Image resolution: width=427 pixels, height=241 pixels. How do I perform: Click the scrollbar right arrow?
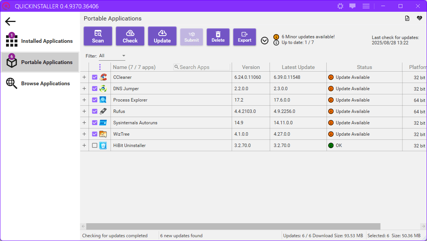click(x=424, y=226)
